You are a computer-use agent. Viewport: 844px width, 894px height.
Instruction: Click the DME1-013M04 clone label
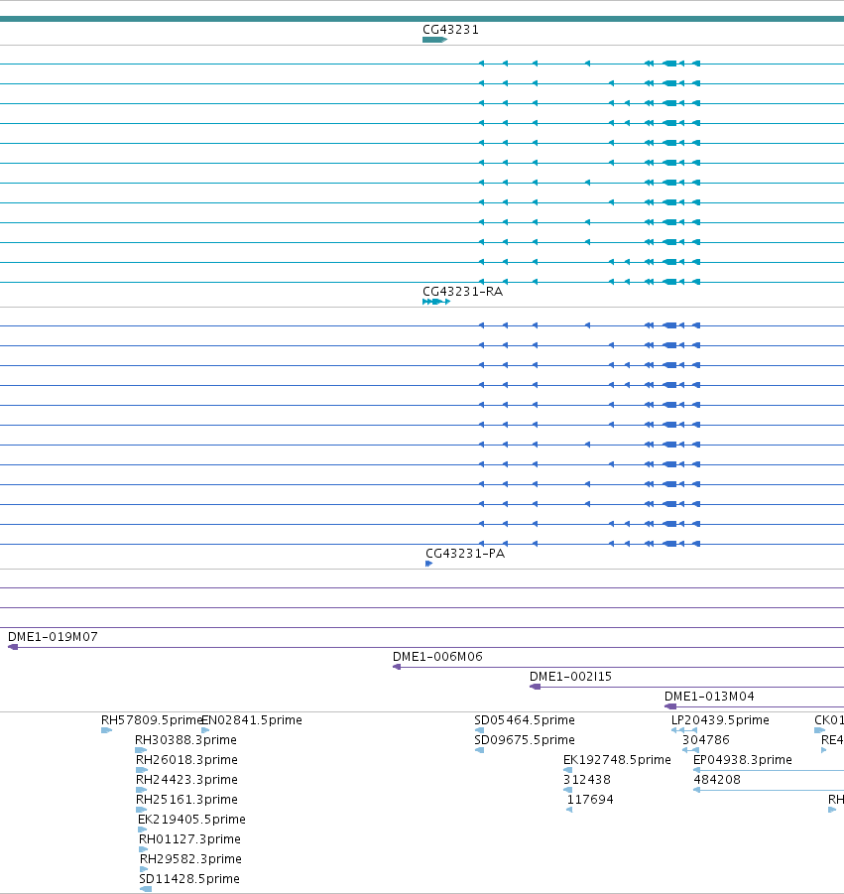709,697
